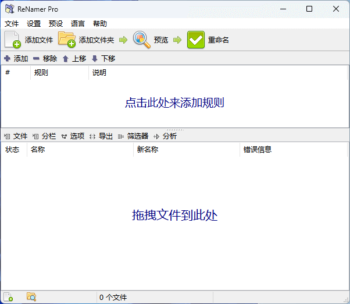The image size is (350, 304).
Task: Click the 添加文件 label
Action: (39, 40)
